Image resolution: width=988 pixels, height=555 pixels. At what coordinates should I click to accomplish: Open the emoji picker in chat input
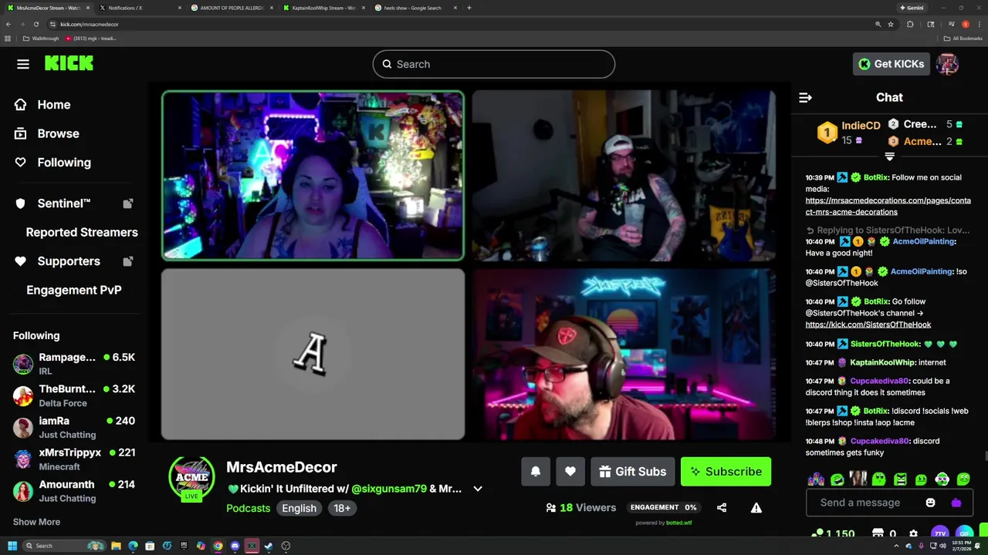pos(931,503)
